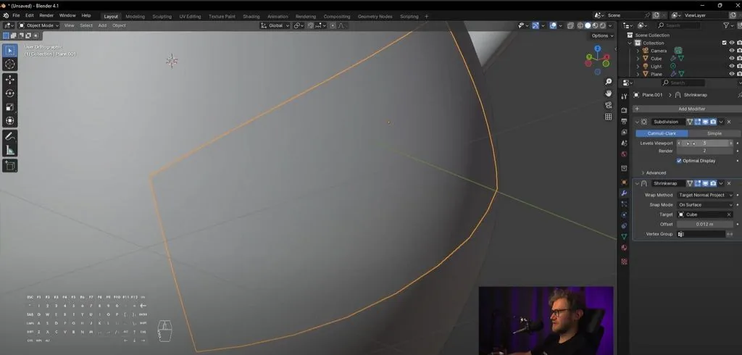The width and height of the screenshot is (742, 355).
Task: Choose the Add Cube tool
Action: coord(10,166)
